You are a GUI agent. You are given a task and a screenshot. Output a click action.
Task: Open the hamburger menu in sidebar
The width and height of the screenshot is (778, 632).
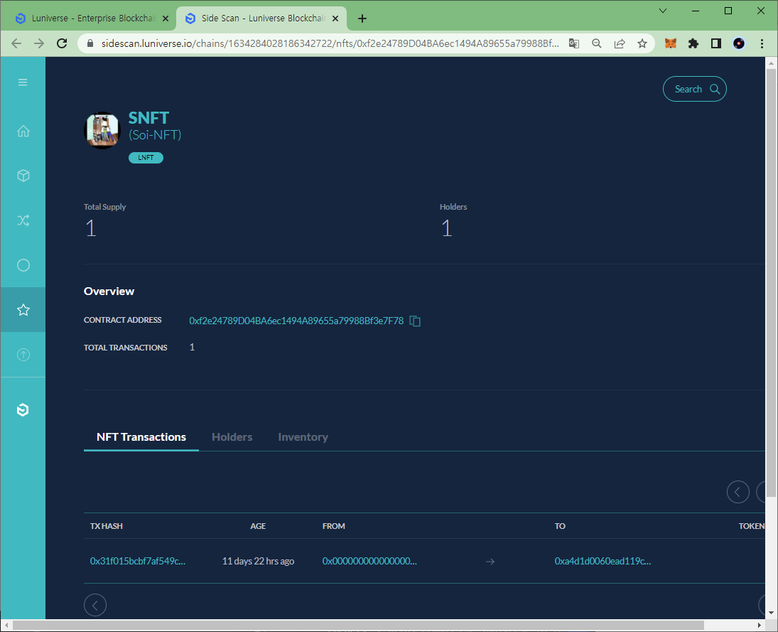(23, 82)
